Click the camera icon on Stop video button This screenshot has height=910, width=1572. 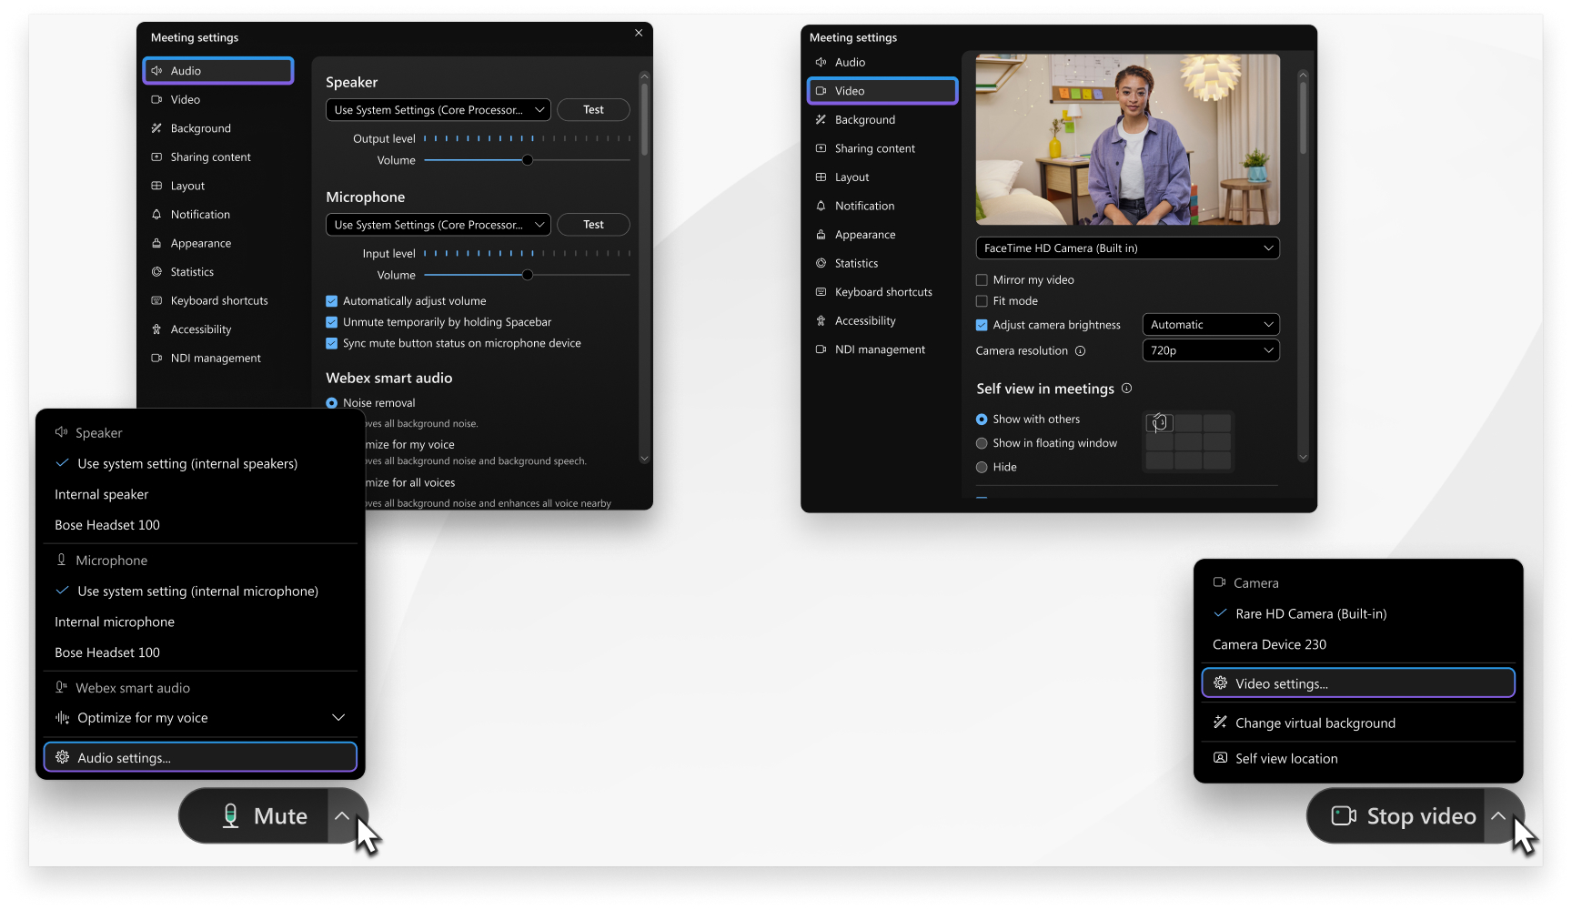1344,815
